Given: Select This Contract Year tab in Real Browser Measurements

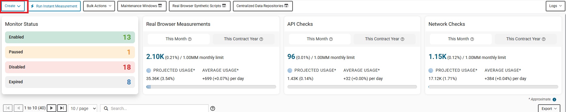Looking at the screenshot, I should (x=243, y=39).
